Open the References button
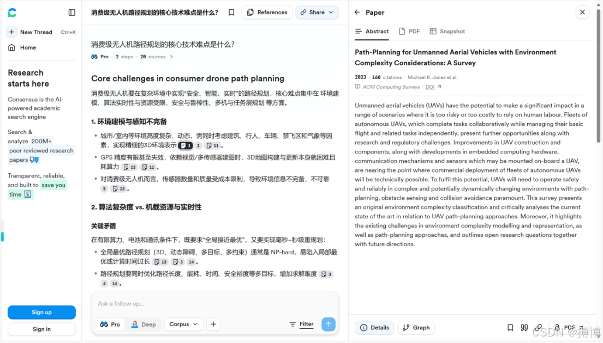Screen dimensions: 603x343 [x=267, y=13]
